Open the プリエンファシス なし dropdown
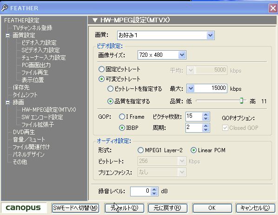The height and width of the screenshot is (215, 278). click(182, 172)
